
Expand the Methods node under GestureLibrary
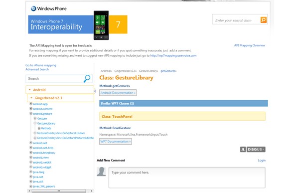(x=39, y=128)
